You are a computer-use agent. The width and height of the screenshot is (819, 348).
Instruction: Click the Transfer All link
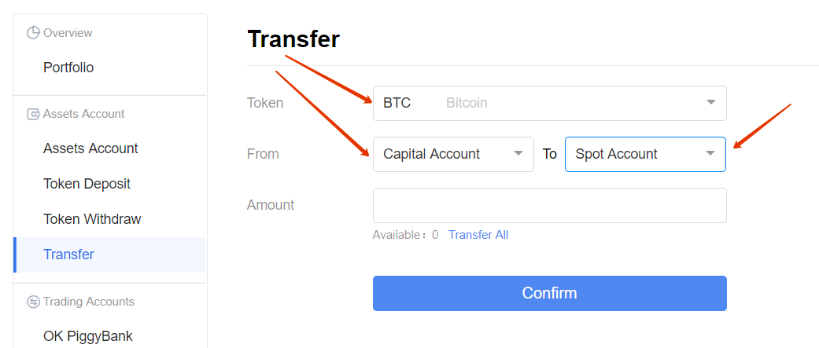[478, 235]
